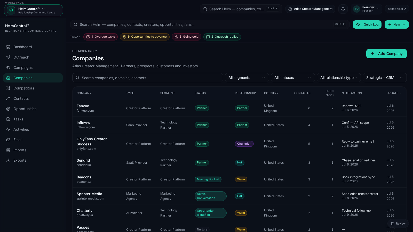Viewport: 413px width, 232px height.
Task: Open Campaigns section
Action: click(x=33, y=68)
